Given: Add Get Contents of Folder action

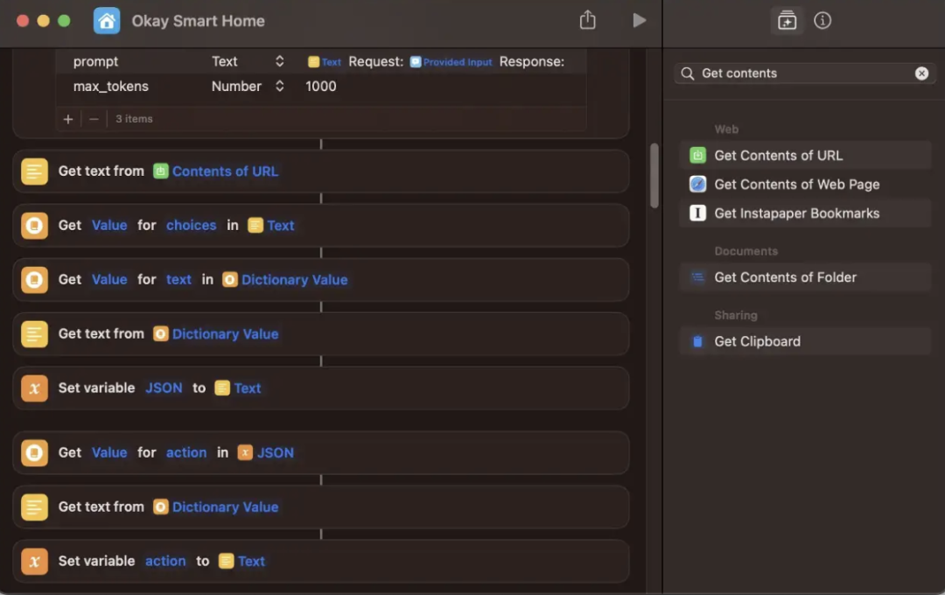Looking at the screenshot, I should click(805, 277).
